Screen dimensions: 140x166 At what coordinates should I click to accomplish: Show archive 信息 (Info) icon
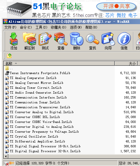click(x=124, y=41)
